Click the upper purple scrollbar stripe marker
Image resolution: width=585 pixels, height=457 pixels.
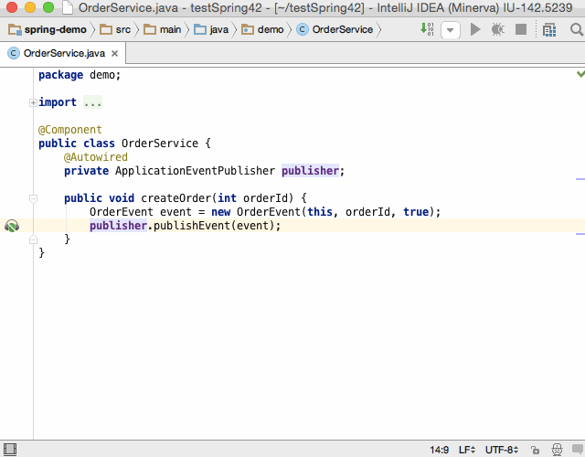(x=580, y=179)
